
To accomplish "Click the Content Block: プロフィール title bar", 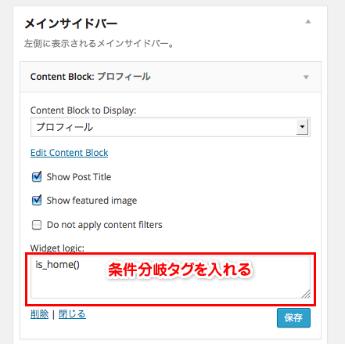I will point(171,77).
